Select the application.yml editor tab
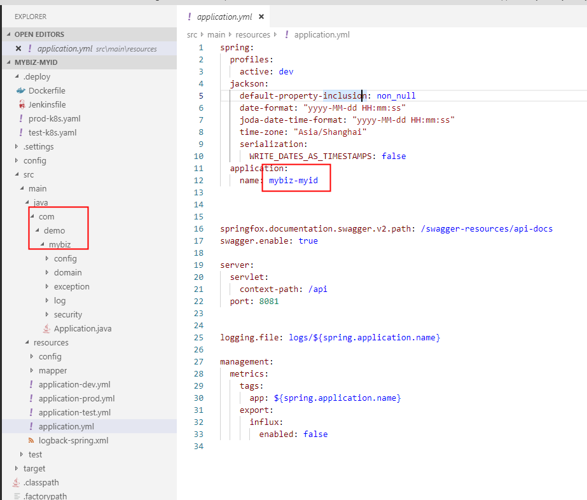Image resolution: width=587 pixels, height=500 pixels. [224, 17]
